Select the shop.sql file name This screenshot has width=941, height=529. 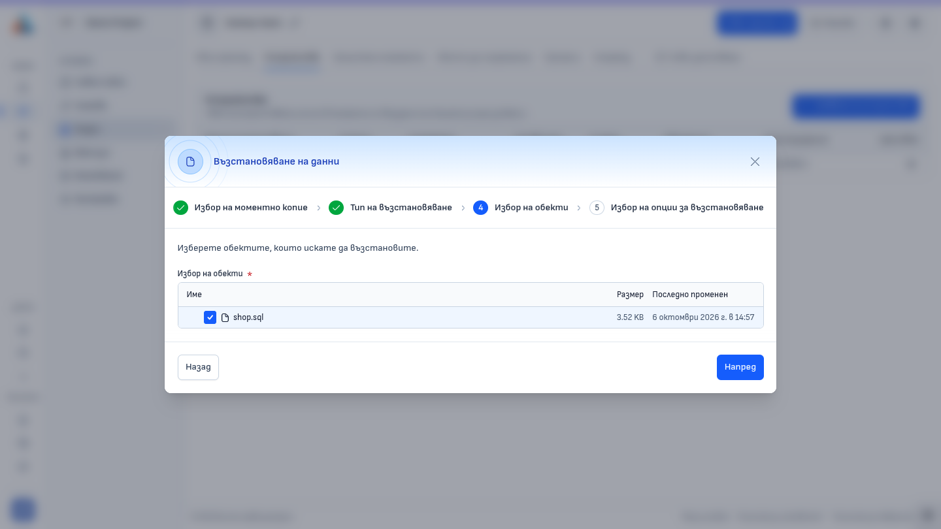pyautogui.click(x=248, y=317)
